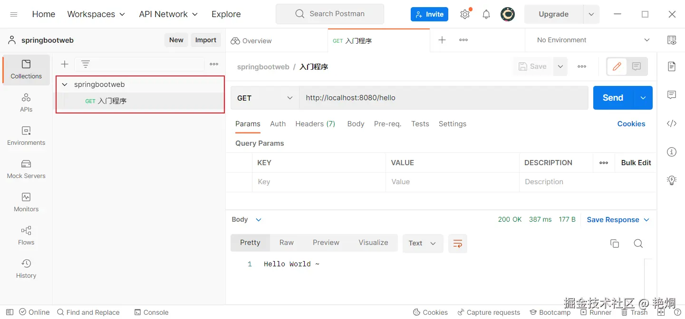The width and height of the screenshot is (685, 319).
Task: Open the No Environment selector
Action: coord(593,40)
